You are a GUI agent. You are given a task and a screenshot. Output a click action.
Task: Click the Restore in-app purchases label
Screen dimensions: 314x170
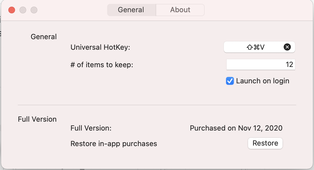[x=114, y=144]
